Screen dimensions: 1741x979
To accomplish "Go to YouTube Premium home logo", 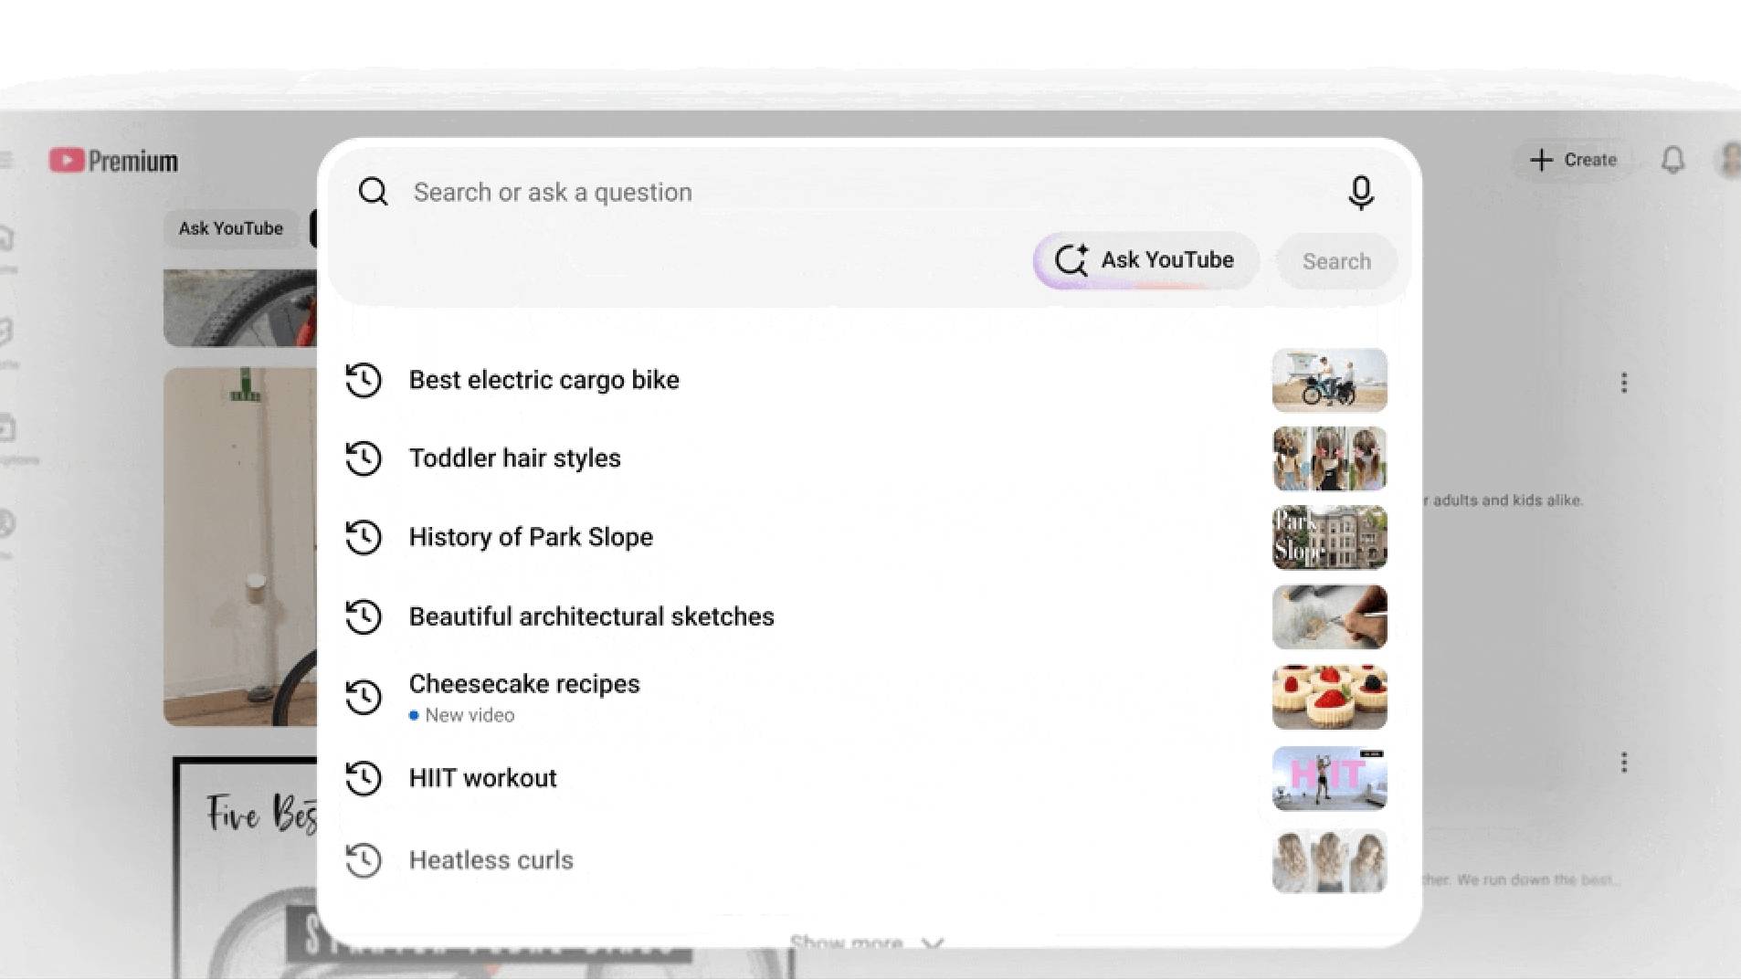I will click(114, 161).
